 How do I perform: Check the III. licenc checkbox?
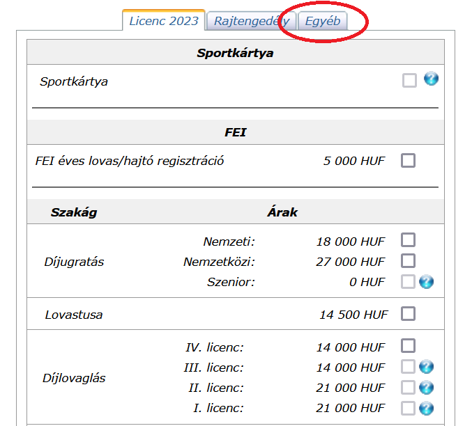pos(409,367)
